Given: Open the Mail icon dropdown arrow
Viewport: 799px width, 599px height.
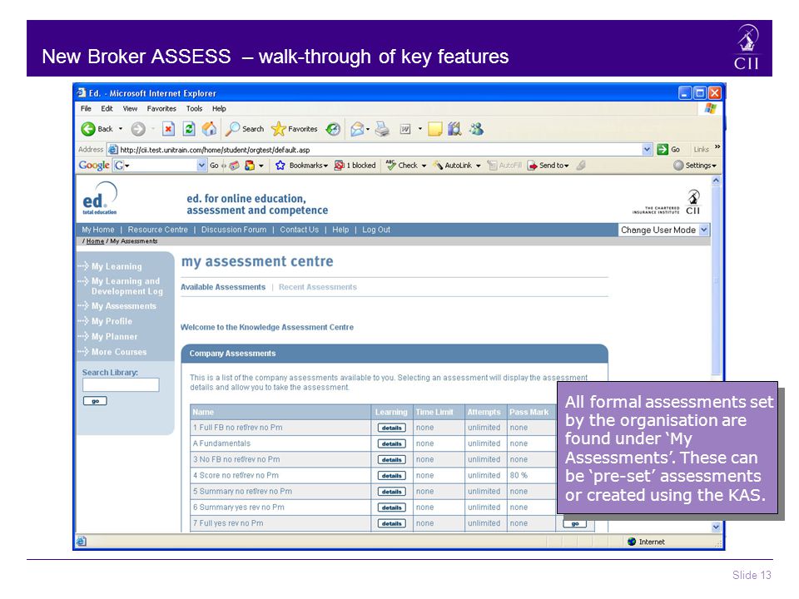Looking at the screenshot, I should click(x=368, y=130).
